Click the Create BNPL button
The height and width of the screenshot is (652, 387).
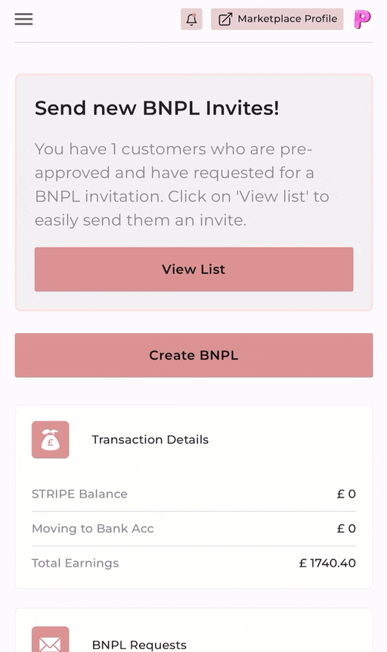[x=194, y=355]
